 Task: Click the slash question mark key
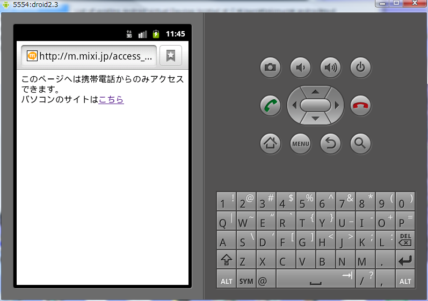click(x=366, y=279)
